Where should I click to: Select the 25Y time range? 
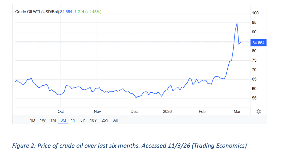tap(105, 120)
